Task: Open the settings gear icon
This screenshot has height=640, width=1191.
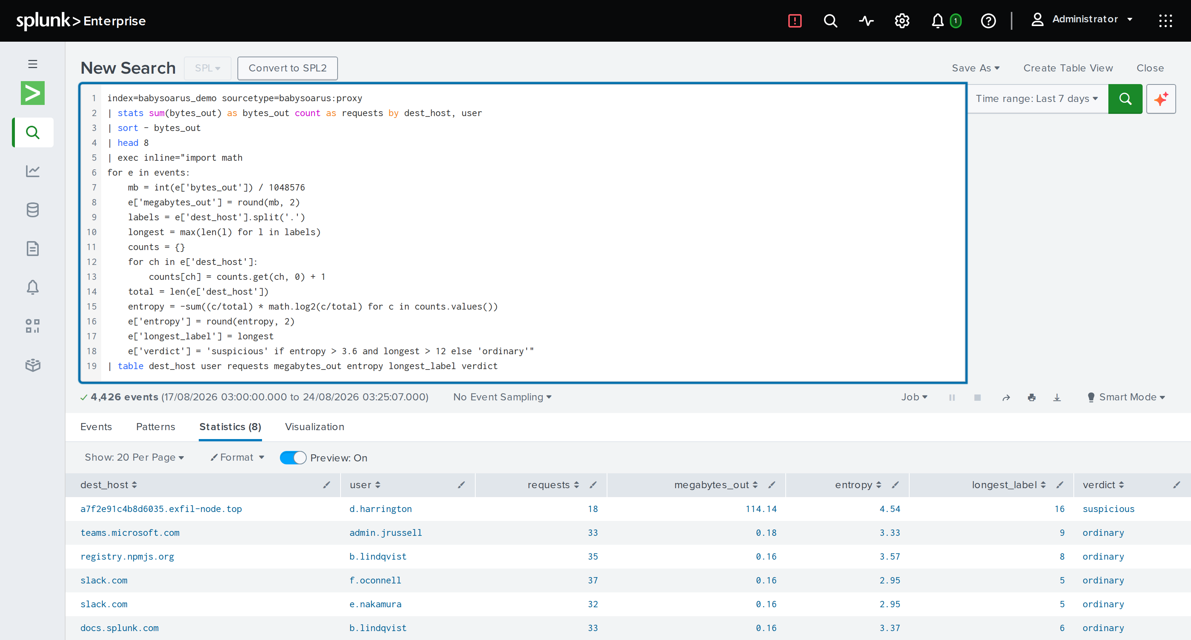Action: point(901,21)
